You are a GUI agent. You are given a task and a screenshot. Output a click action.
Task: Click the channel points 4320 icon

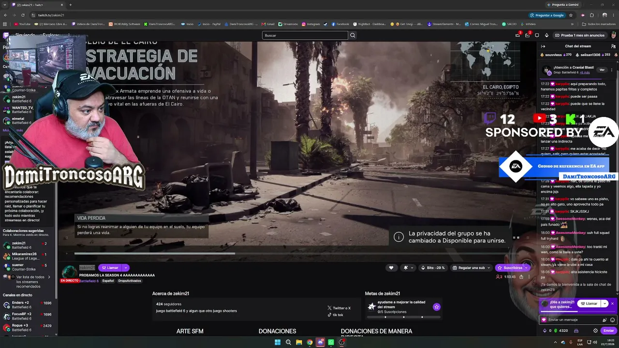pos(555,331)
